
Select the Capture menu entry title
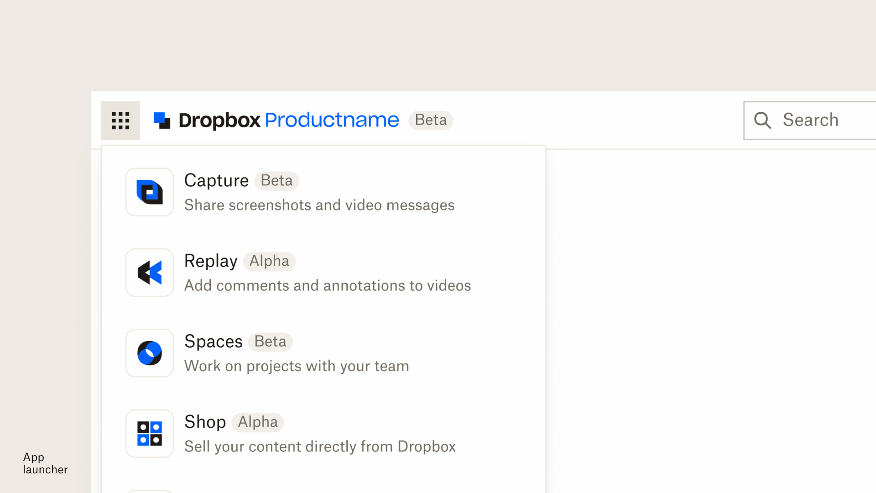(x=216, y=181)
